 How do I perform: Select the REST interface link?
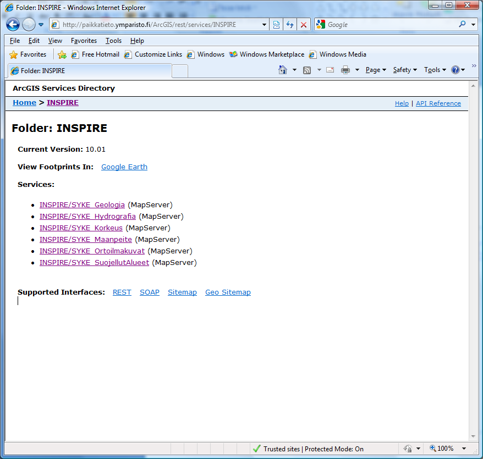122,292
